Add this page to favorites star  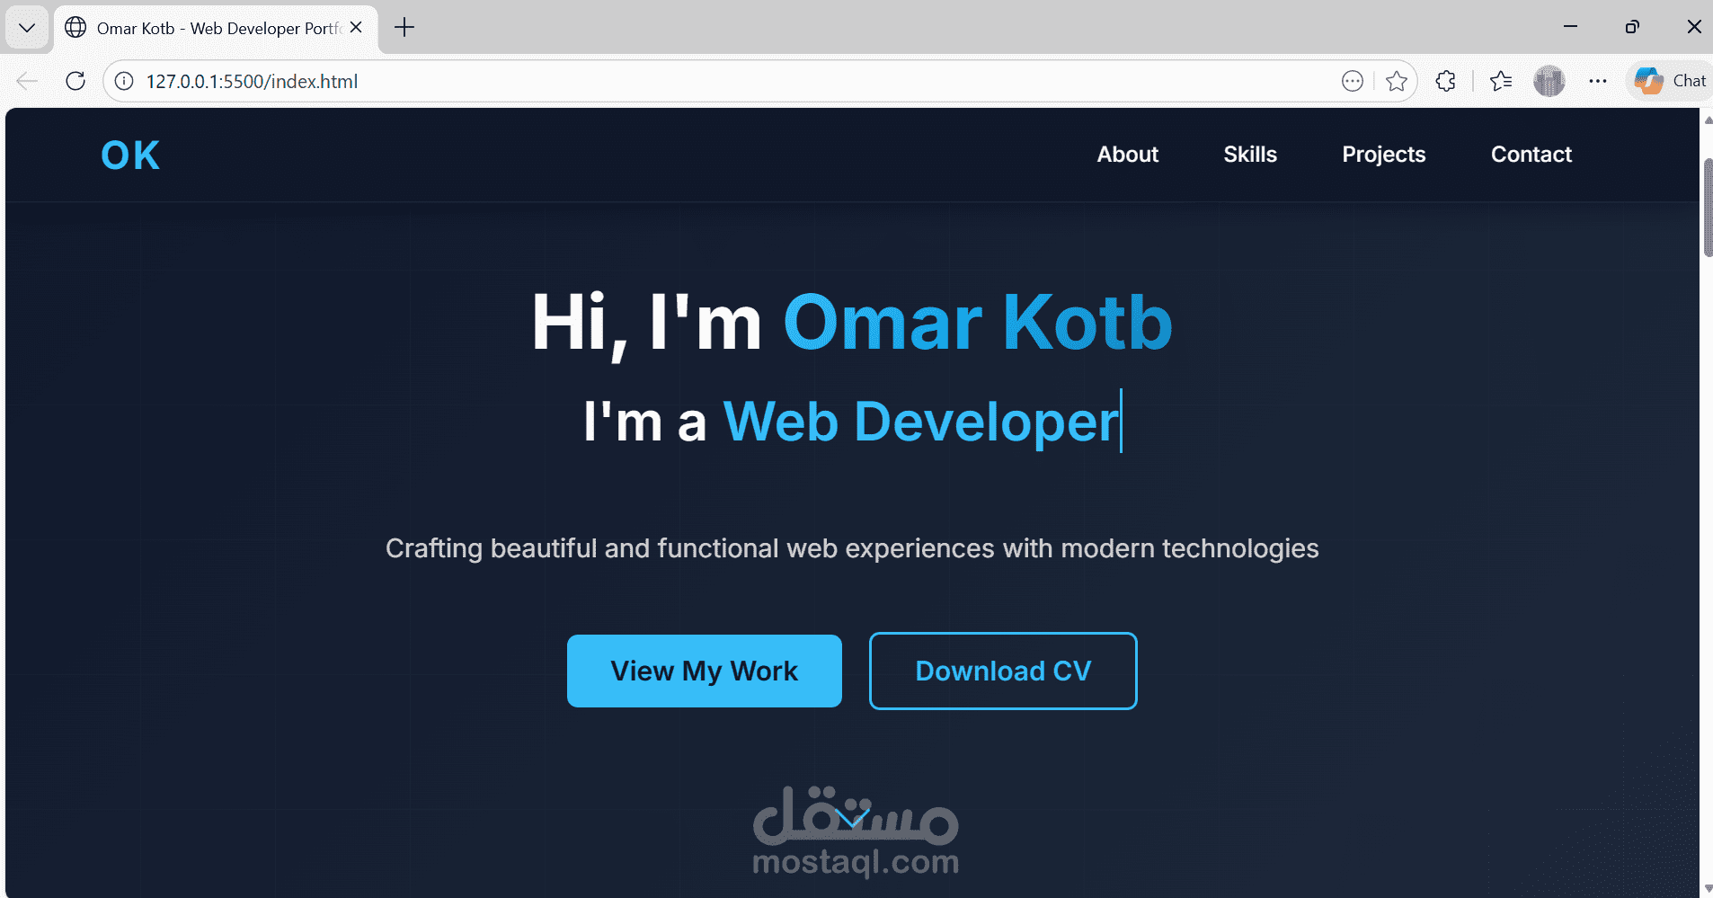(x=1397, y=81)
